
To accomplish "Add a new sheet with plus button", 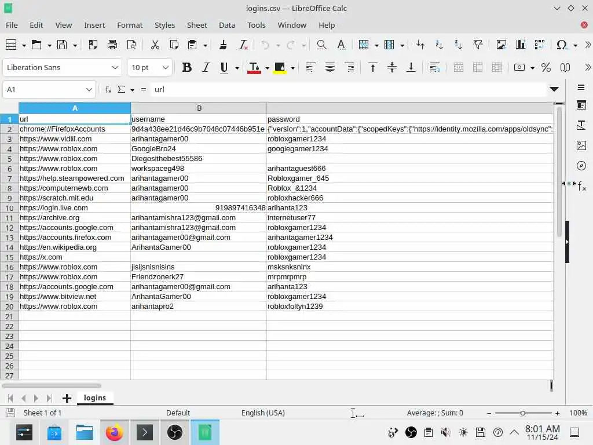I will pyautogui.click(x=67, y=398).
